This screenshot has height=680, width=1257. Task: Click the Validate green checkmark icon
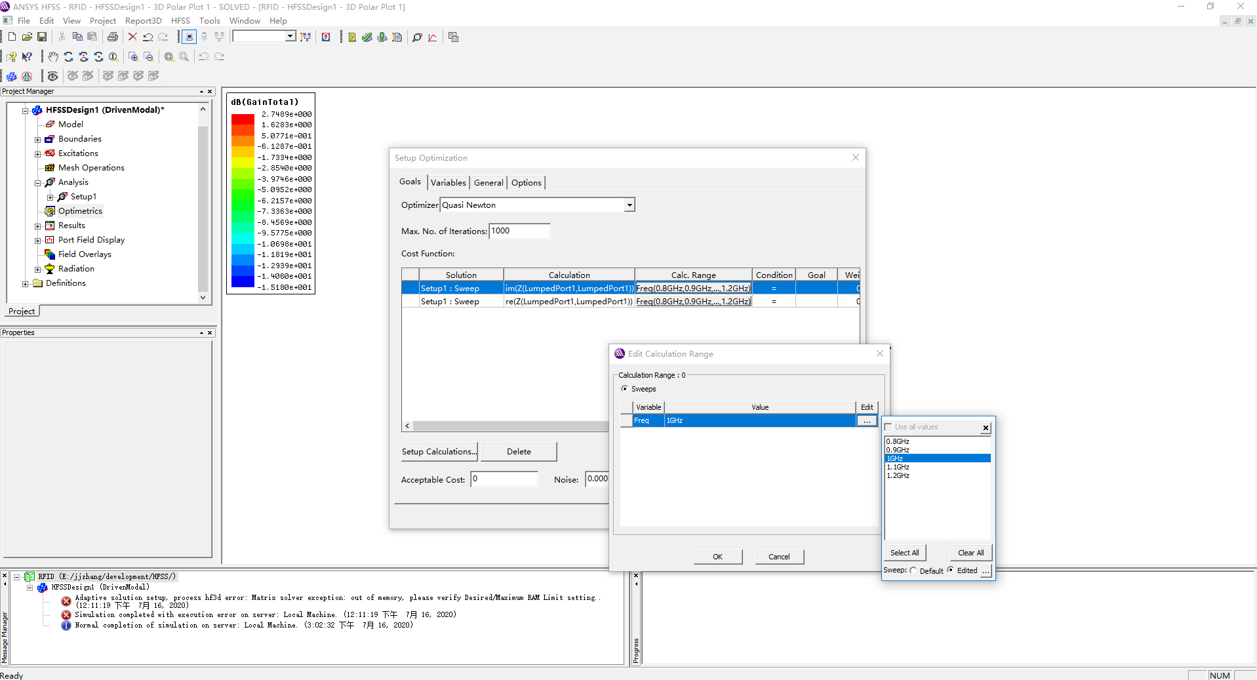[x=367, y=37]
